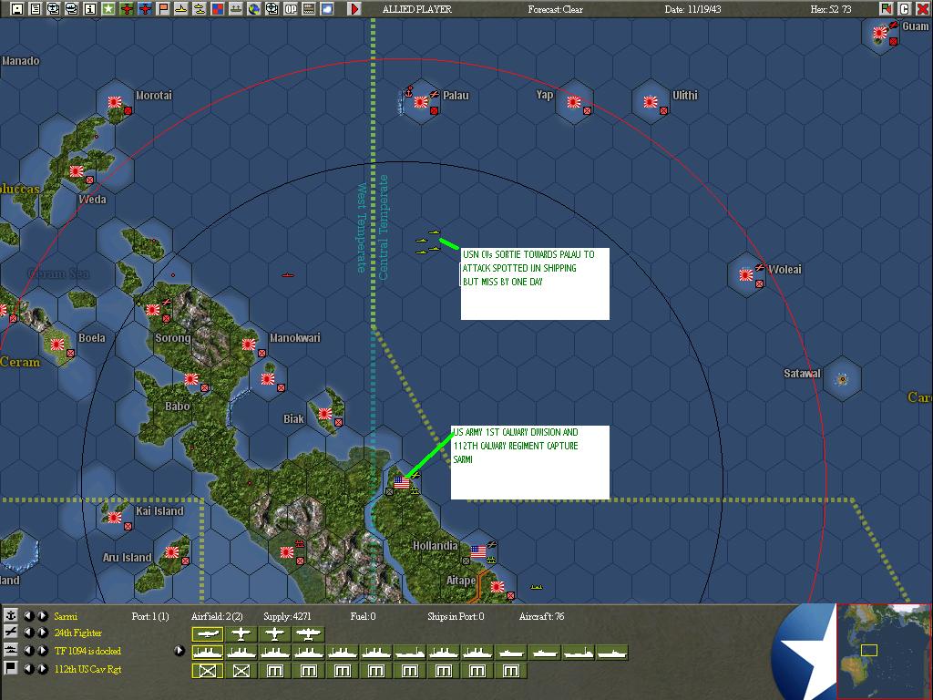The height and width of the screenshot is (700, 933).
Task: Click the 'Supply: 4271' readout
Action: [x=287, y=616]
